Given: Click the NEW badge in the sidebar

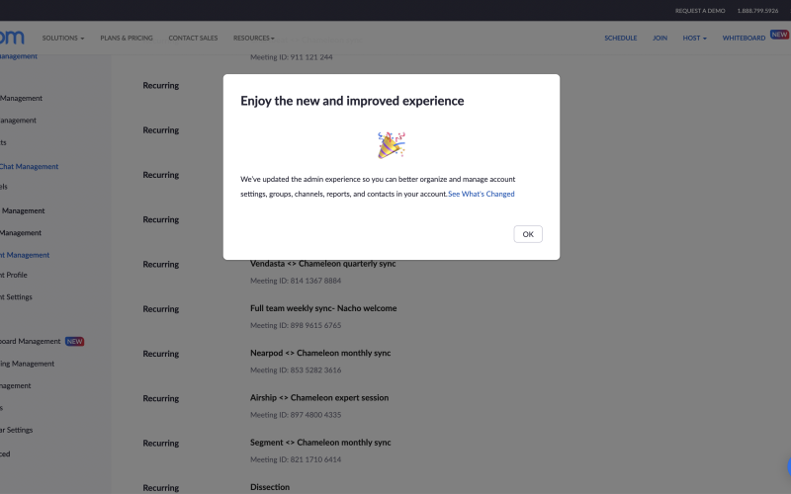Looking at the screenshot, I should coord(75,341).
